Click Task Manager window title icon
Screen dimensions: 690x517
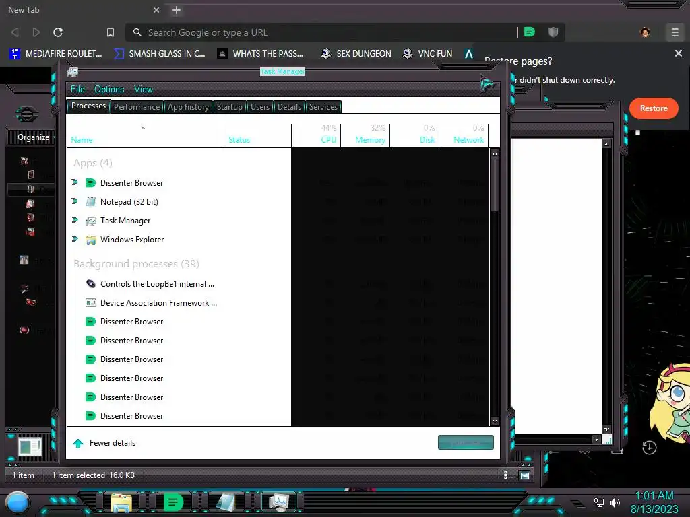[73, 72]
